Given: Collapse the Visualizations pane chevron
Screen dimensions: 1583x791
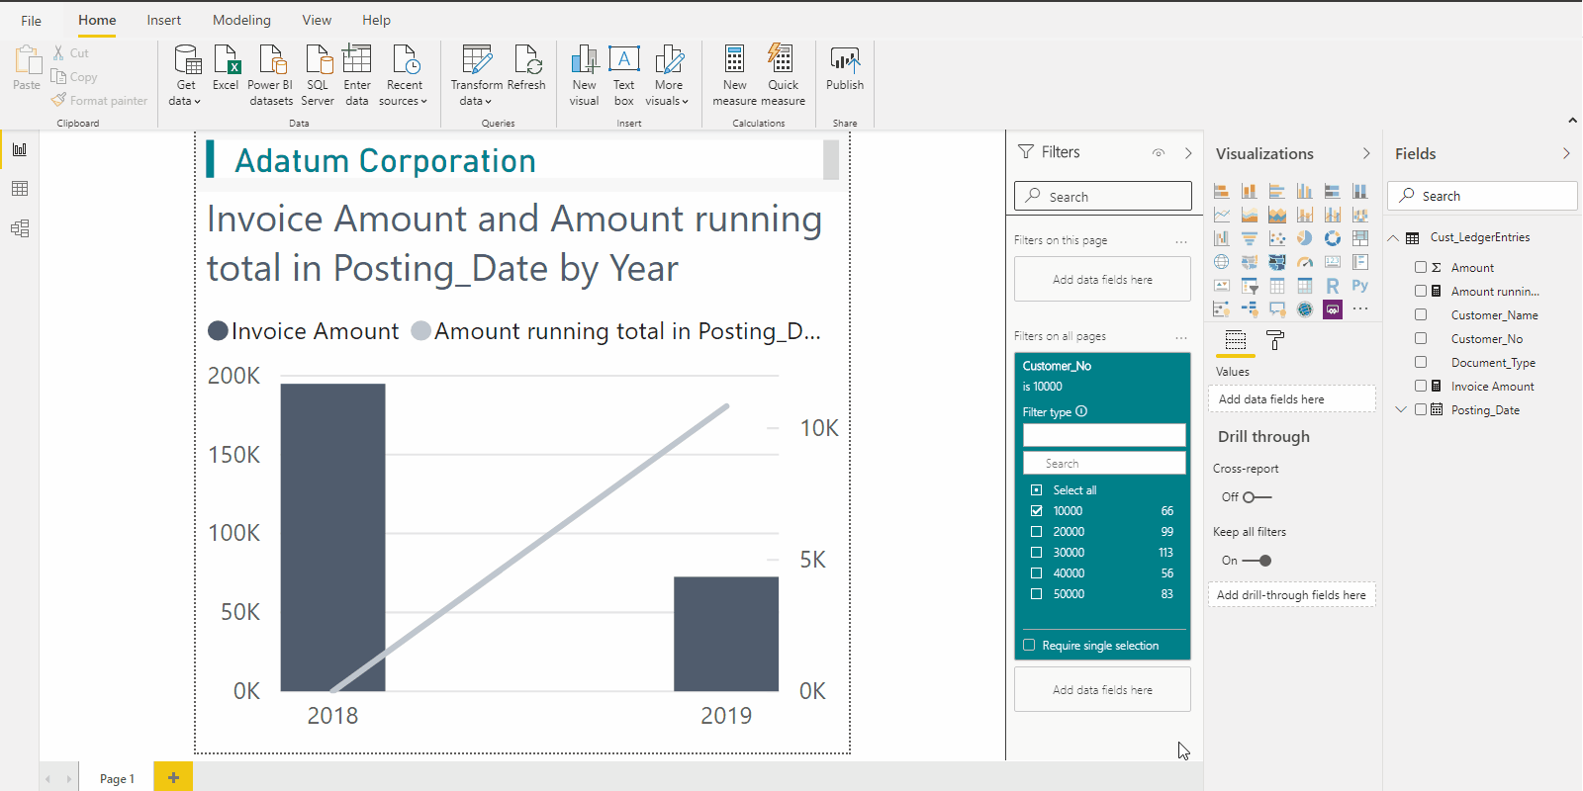Looking at the screenshot, I should [1366, 153].
